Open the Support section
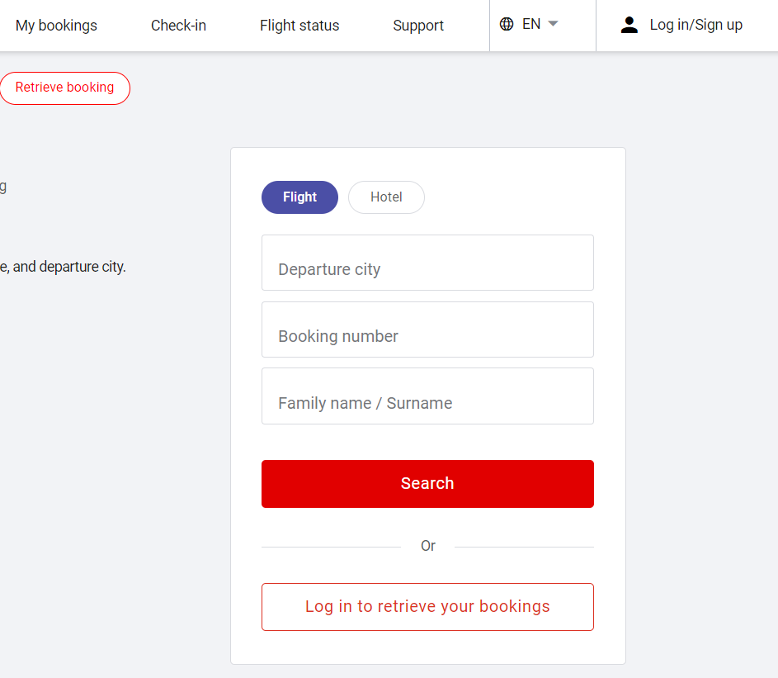Viewport: 778px width, 678px height. click(418, 26)
